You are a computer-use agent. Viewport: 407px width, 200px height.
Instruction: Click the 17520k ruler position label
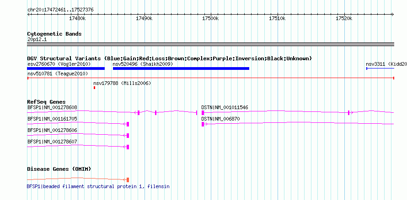344,19
